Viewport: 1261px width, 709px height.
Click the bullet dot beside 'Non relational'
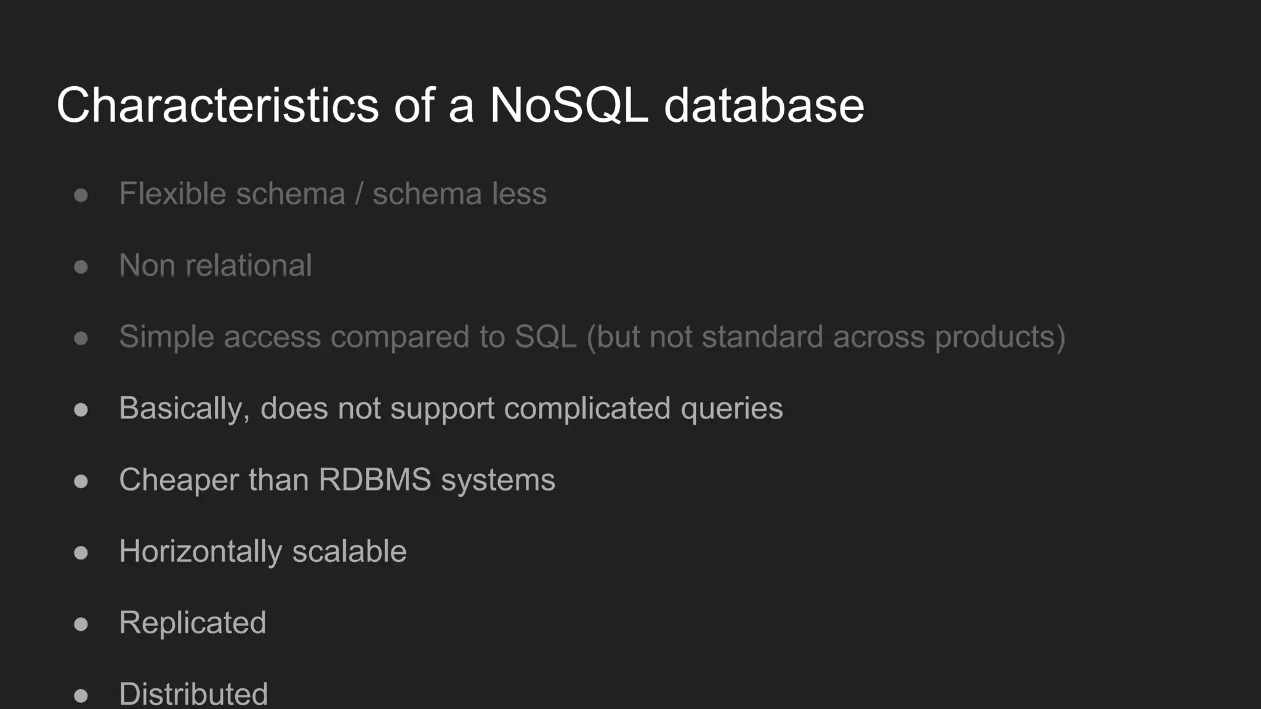pyautogui.click(x=81, y=266)
